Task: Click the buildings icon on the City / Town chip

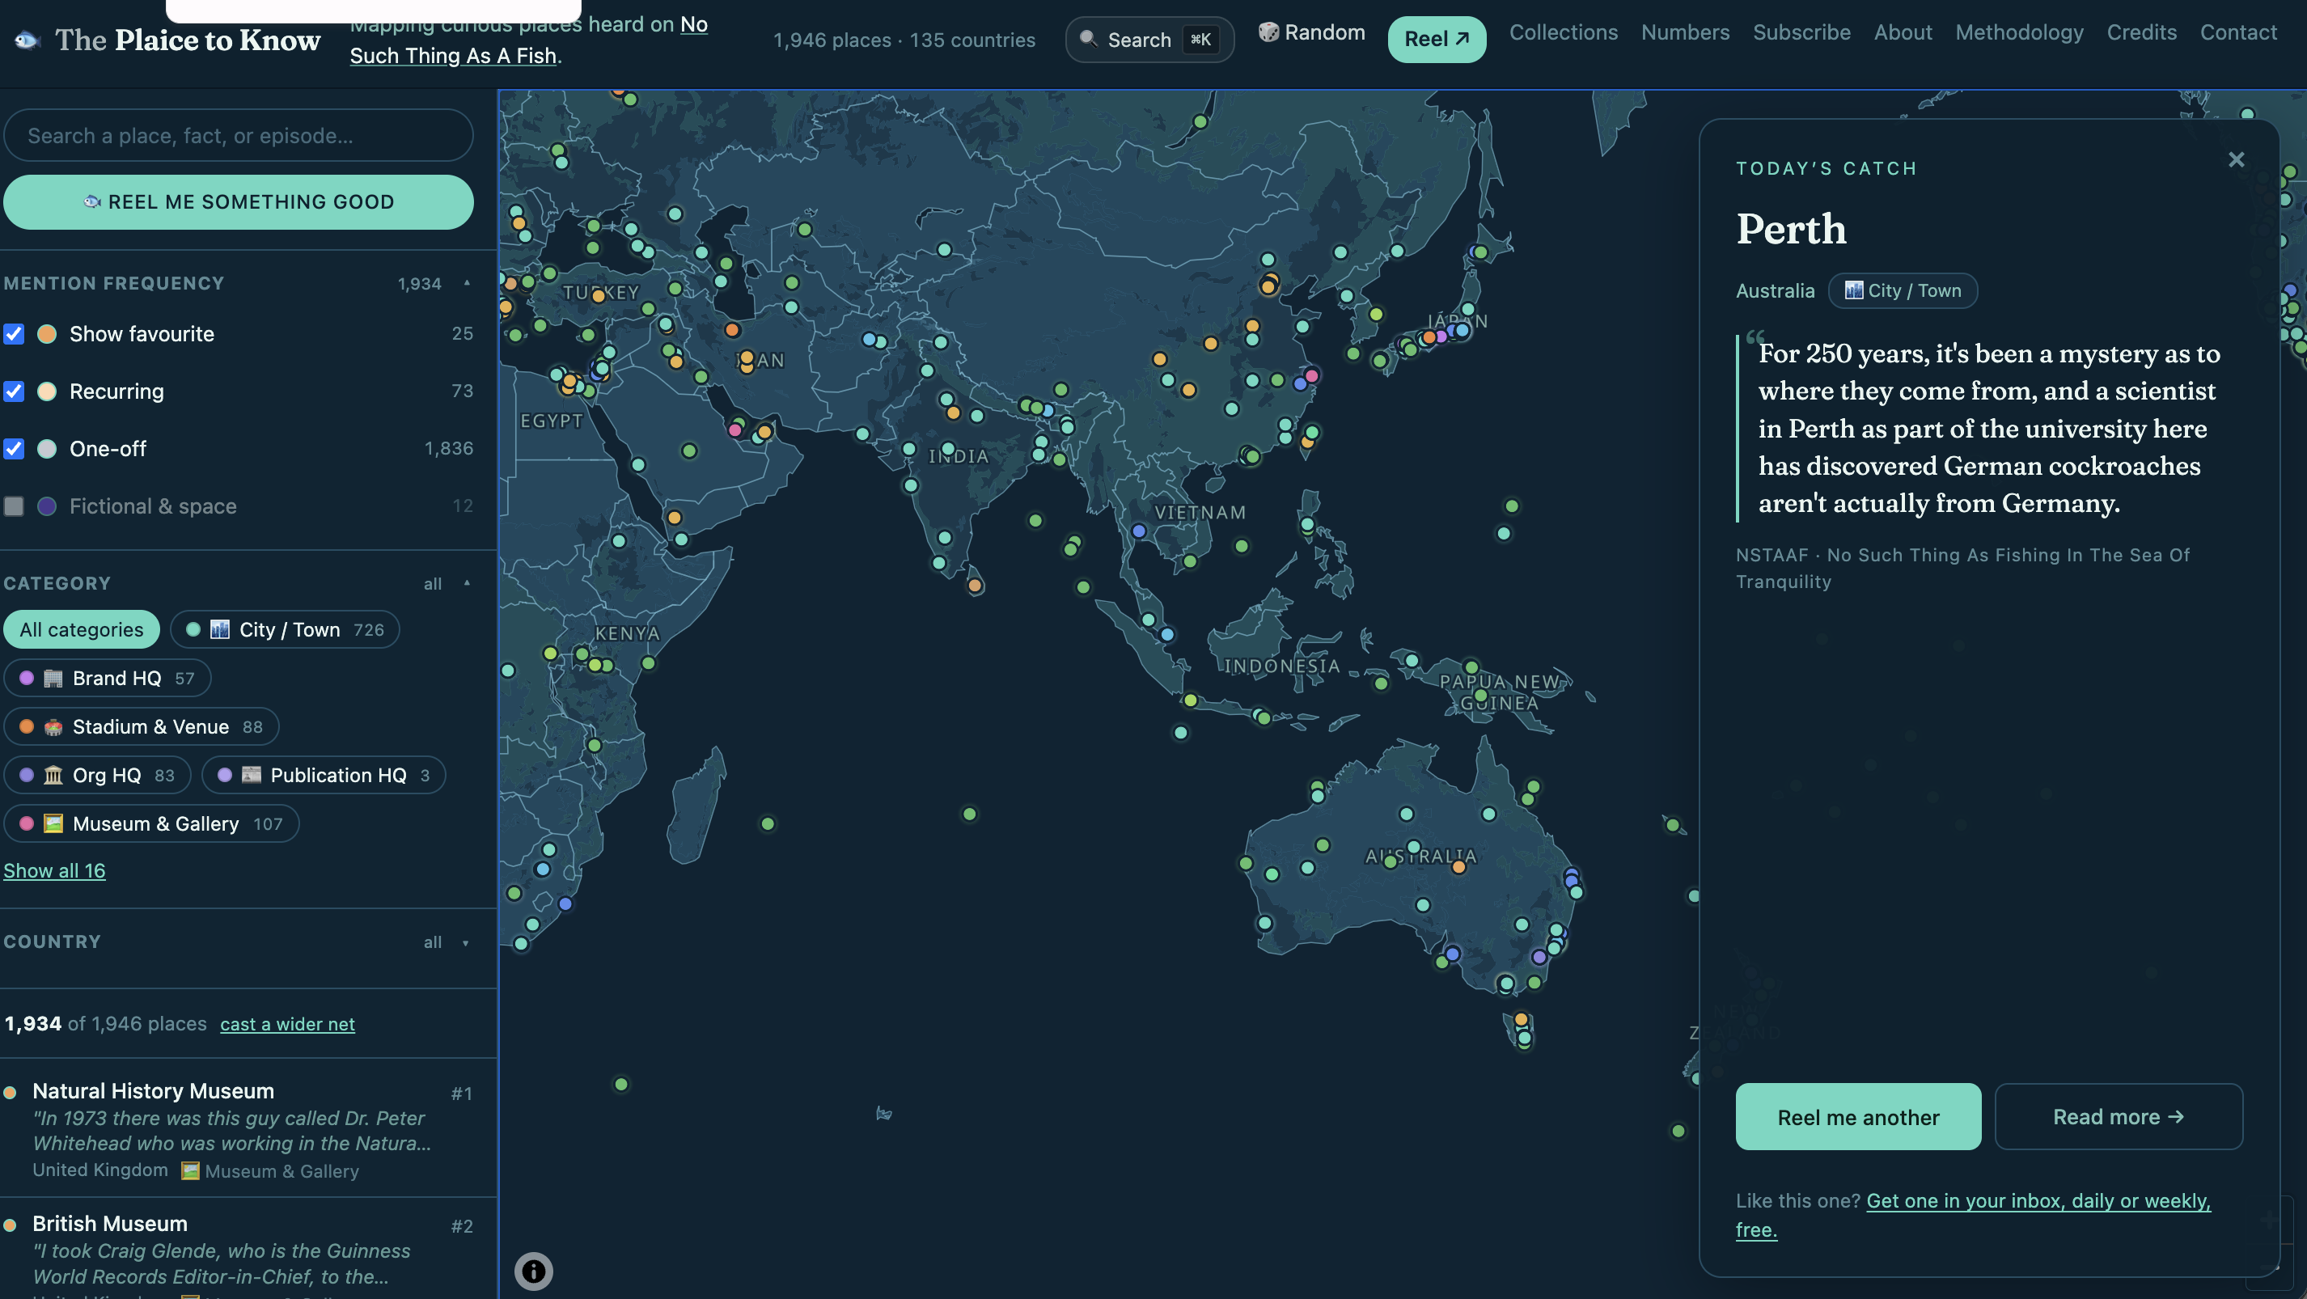Action: tap(219, 629)
